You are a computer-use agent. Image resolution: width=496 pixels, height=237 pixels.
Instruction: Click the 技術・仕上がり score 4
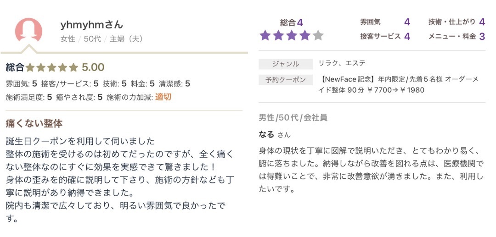click(x=482, y=22)
